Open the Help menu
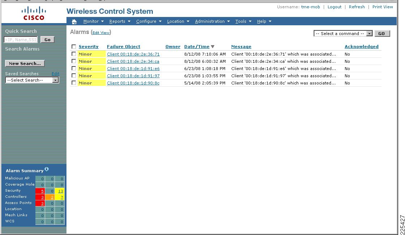This screenshot has height=235, width=405. coord(264,21)
